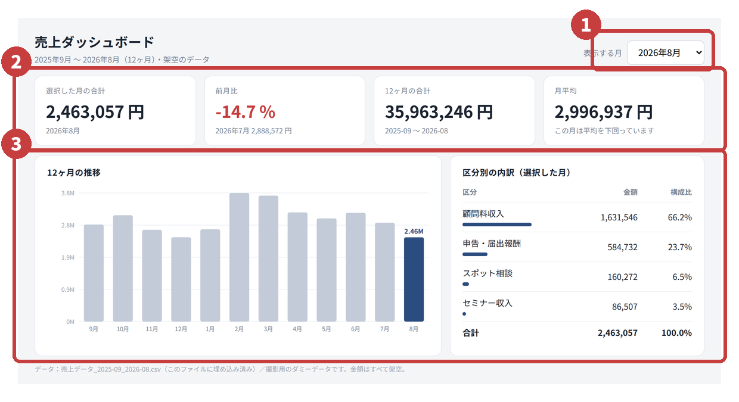Click the 金額 column header

631,192
